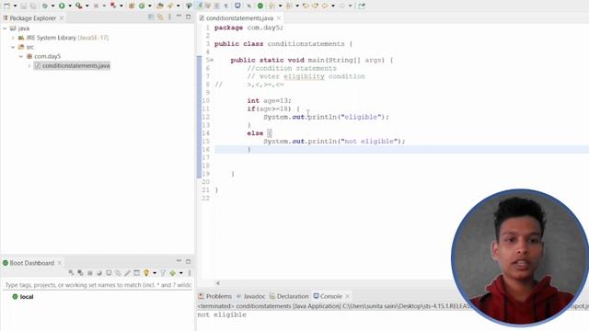Switch to the Declaration tab

pyautogui.click(x=289, y=296)
